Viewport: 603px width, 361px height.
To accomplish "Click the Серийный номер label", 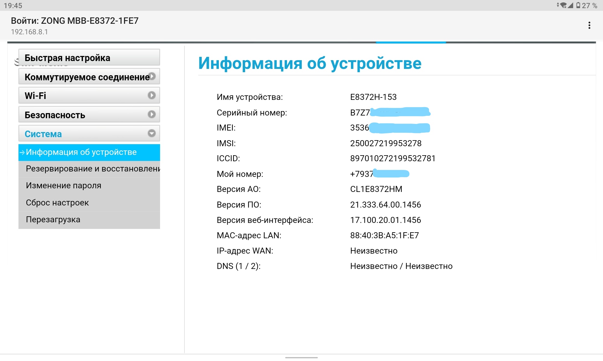I will point(252,113).
